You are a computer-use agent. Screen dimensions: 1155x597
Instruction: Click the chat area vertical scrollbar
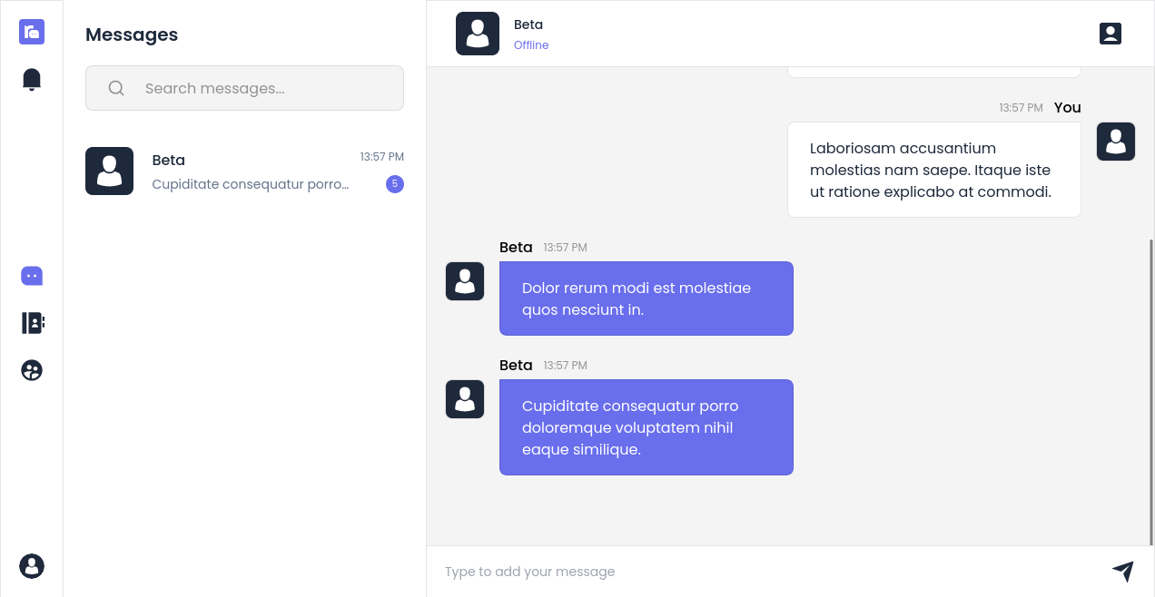[x=1151, y=390]
